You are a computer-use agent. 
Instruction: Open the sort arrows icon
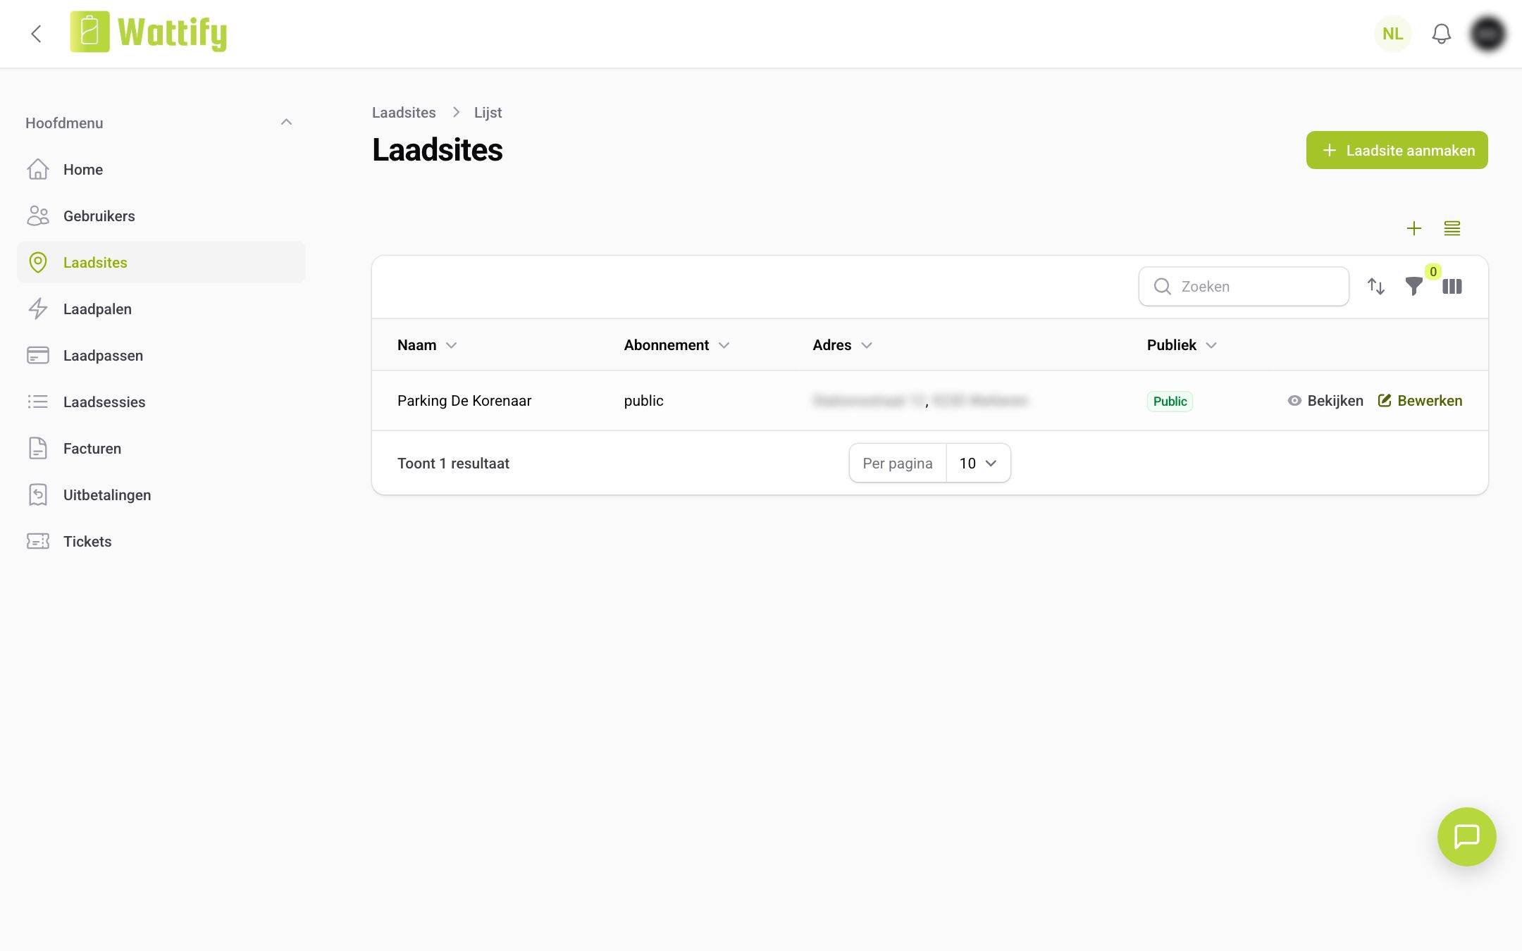(1375, 286)
